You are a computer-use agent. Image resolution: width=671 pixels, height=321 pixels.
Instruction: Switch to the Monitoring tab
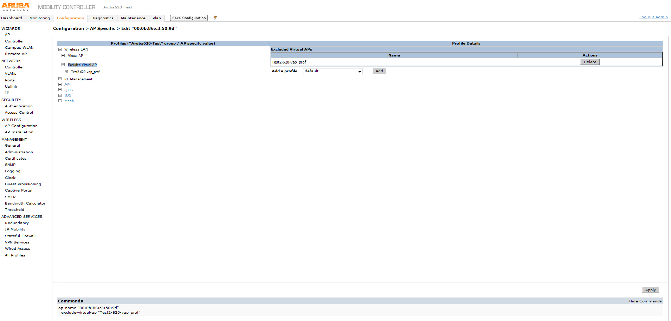tap(39, 18)
